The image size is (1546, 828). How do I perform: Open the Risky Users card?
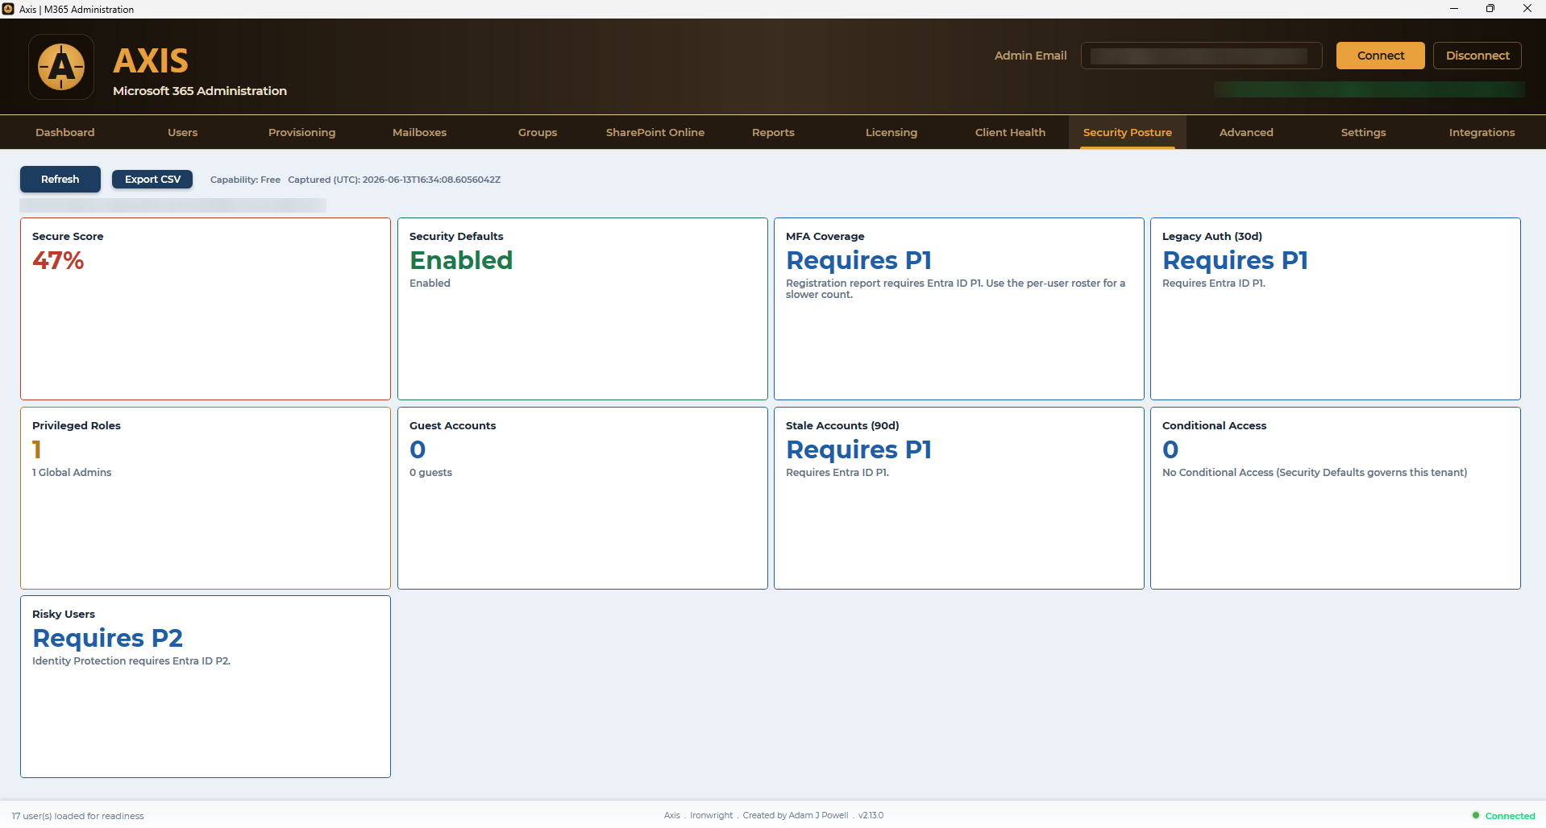coord(206,686)
